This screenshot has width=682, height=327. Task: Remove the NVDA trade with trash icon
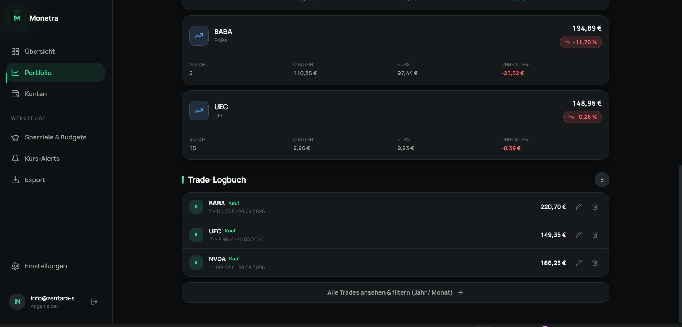[595, 263]
